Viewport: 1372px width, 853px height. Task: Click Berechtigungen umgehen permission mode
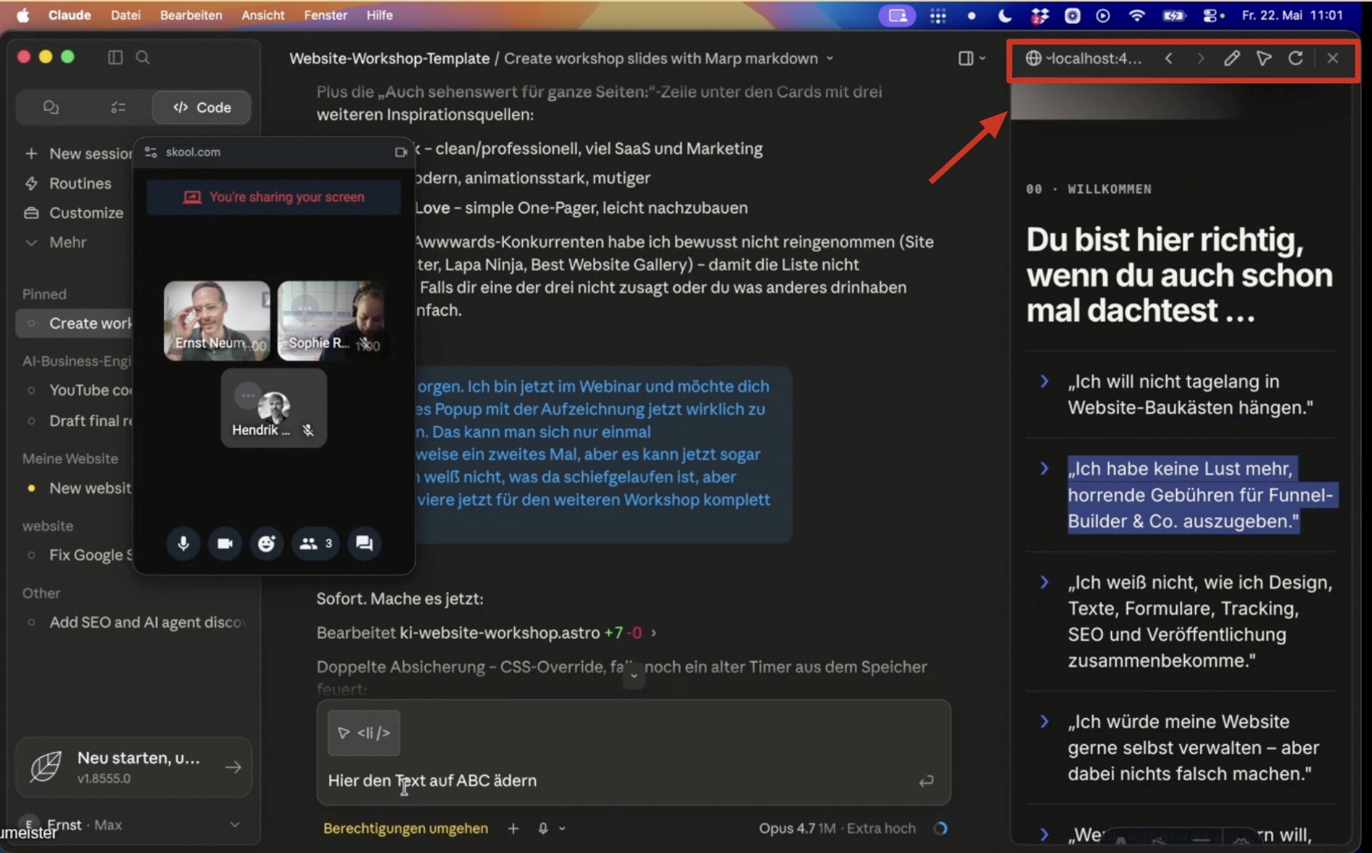pos(405,828)
